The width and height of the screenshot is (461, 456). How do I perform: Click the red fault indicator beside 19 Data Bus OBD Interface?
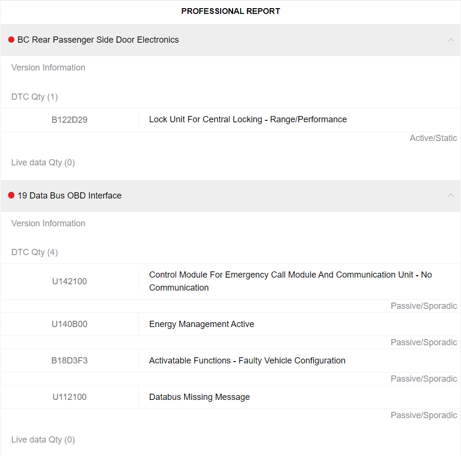tap(11, 196)
